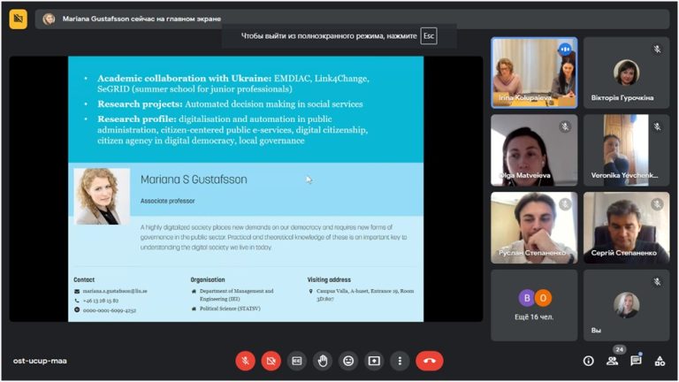The image size is (679, 382).
Task: Open the activities panel
Action: (660, 361)
